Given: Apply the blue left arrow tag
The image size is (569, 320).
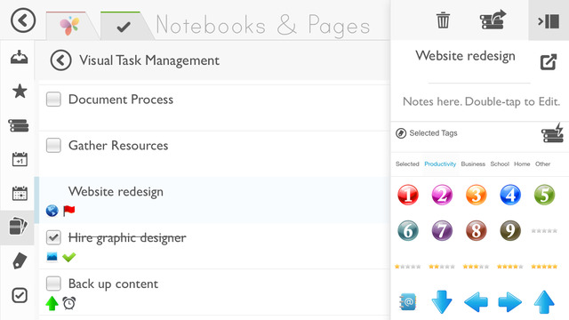Looking at the screenshot, I should point(476,302).
